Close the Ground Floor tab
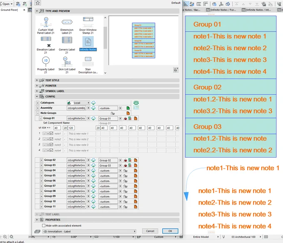This screenshot has width=283, height=243. pos(24,10)
